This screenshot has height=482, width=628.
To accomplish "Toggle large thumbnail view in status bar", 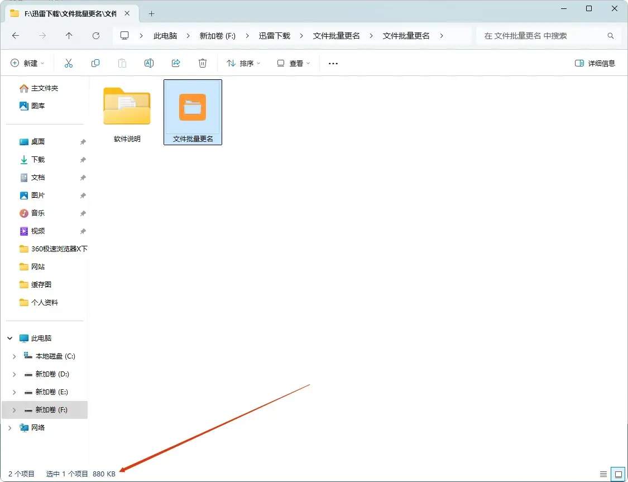I will (x=617, y=474).
